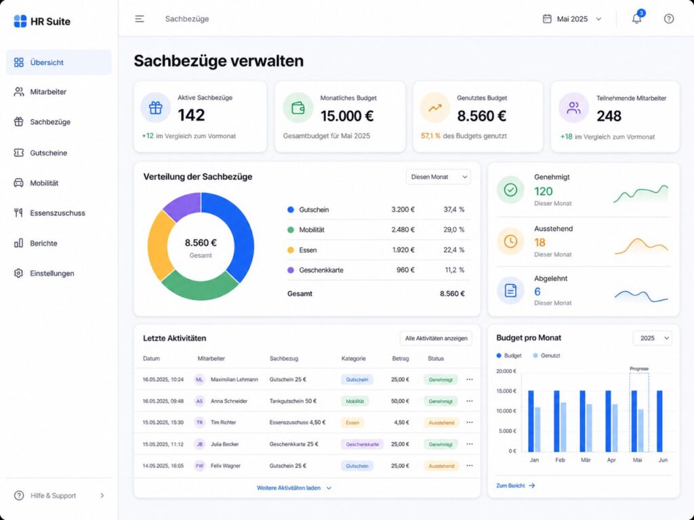Click the Genehmigt sparkline chart

point(640,194)
